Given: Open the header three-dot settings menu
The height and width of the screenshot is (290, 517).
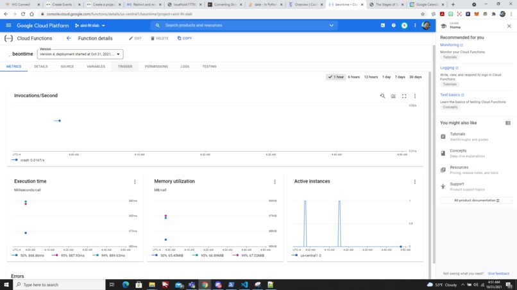Looking at the screenshot, I should pos(415,26).
